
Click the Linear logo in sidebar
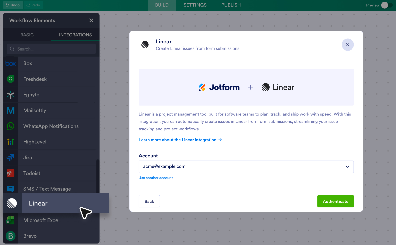tap(12, 203)
